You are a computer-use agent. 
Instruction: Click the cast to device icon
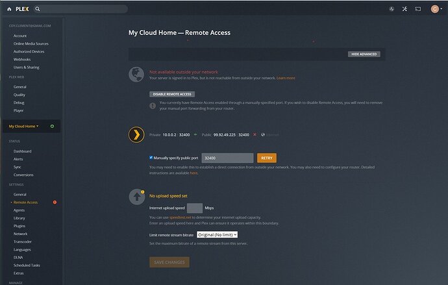click(417, 9)
